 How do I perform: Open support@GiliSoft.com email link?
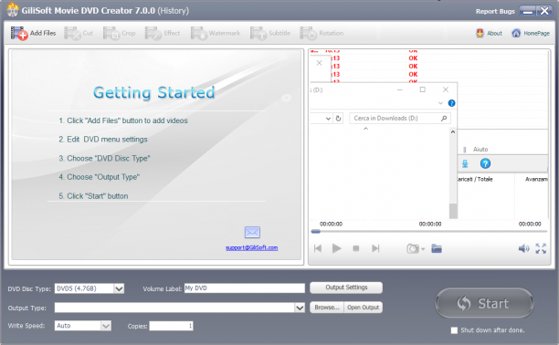click(252, 247)
